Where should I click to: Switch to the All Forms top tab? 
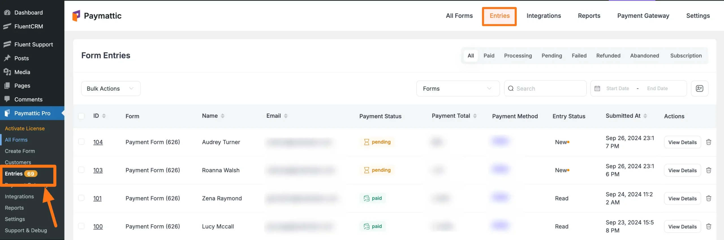[x=459, y=16]
